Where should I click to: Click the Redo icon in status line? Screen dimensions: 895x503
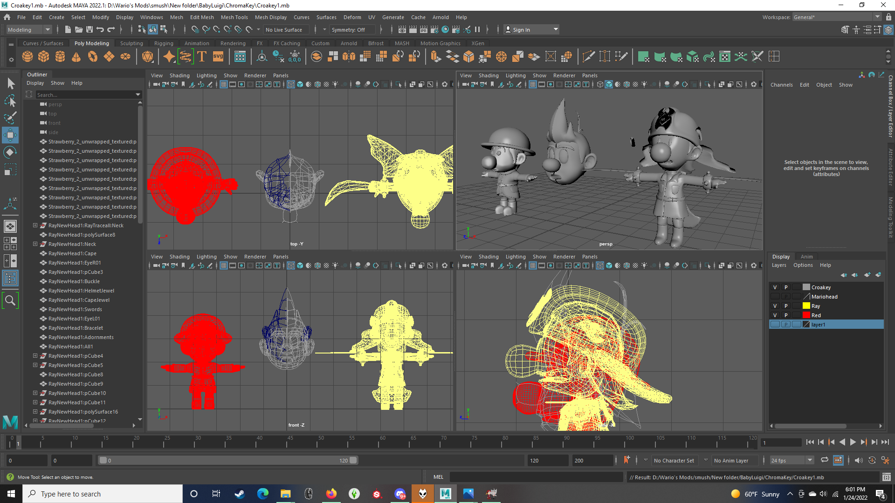point(111,30)
